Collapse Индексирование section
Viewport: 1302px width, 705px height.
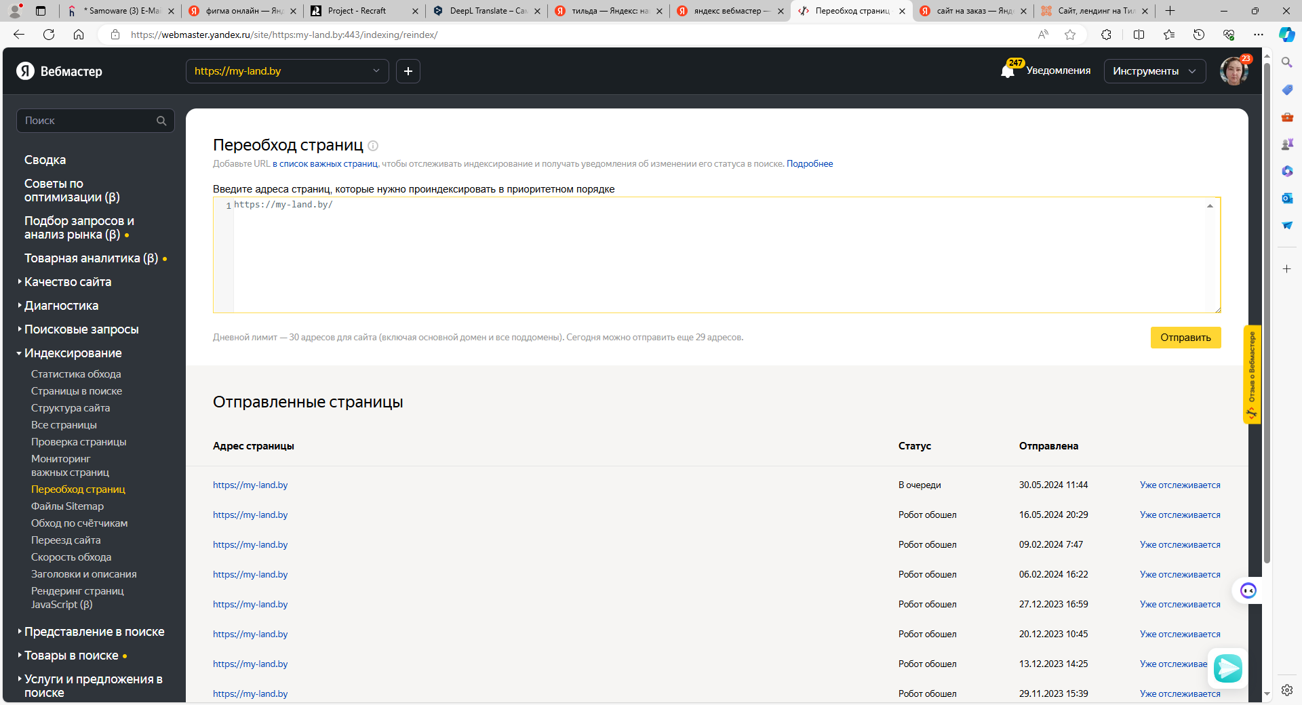click(x=73, y=353)
